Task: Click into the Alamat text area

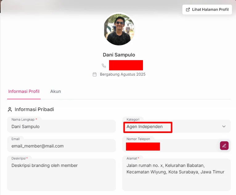Action: (x=176, y=177)
